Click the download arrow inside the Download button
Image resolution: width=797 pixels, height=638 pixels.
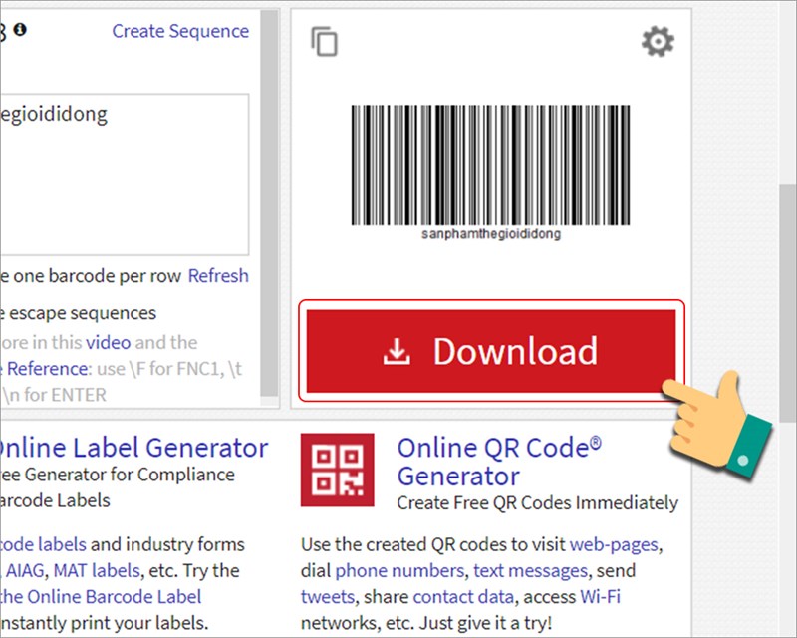point(396,351)
